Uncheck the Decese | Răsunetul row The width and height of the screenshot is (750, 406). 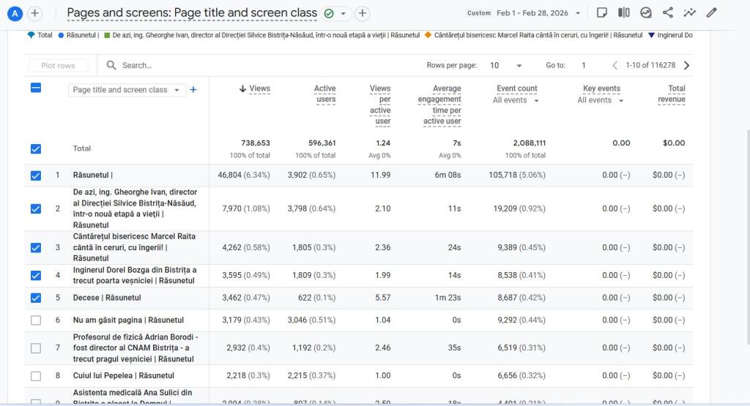(x=36, y=298)
